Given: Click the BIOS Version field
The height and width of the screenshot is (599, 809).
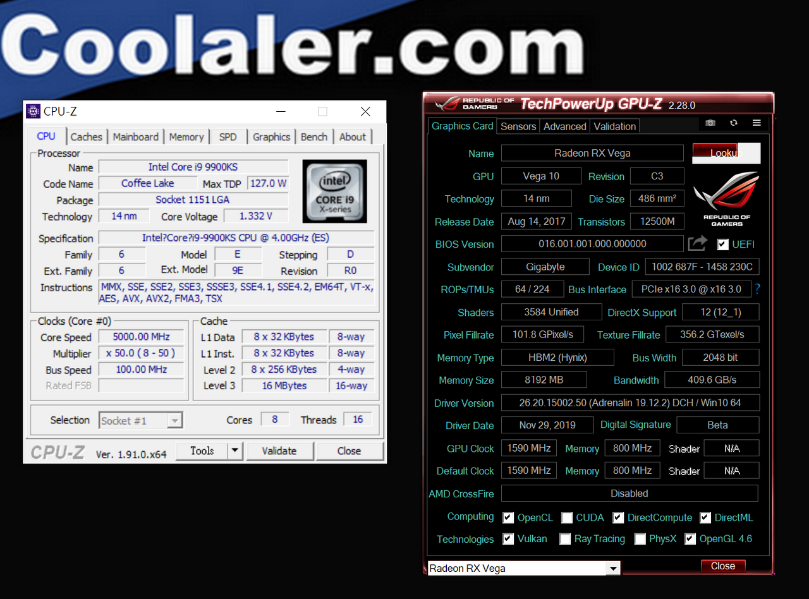Looking at the screenshot, I should coord(592,244).
